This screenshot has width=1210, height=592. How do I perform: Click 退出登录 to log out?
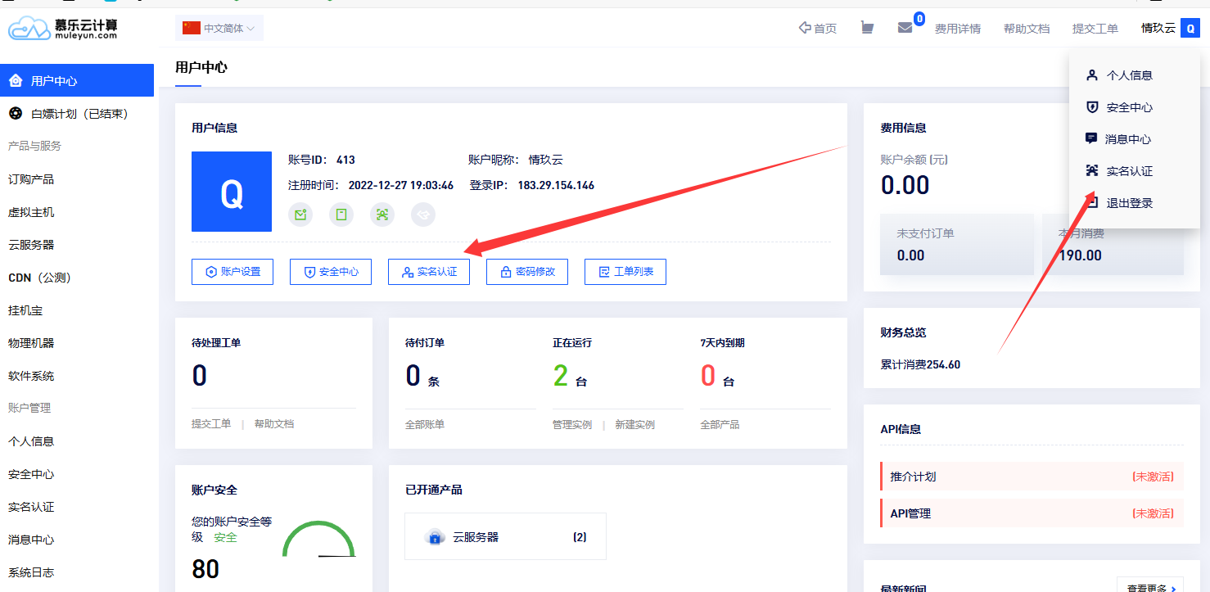[1130, 202]
